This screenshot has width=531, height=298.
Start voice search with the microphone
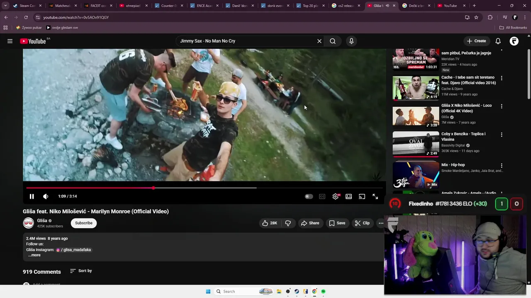tap(351, 41)
